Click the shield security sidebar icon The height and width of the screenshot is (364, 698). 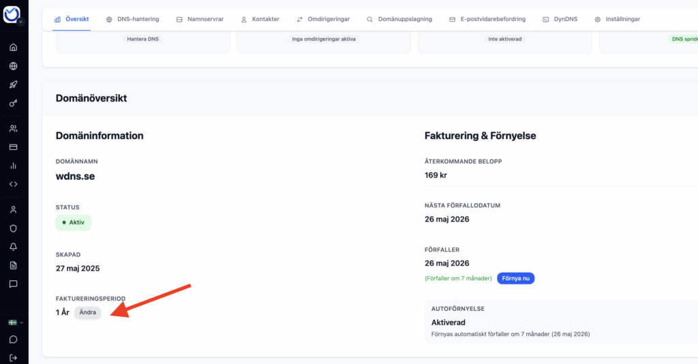13,228
